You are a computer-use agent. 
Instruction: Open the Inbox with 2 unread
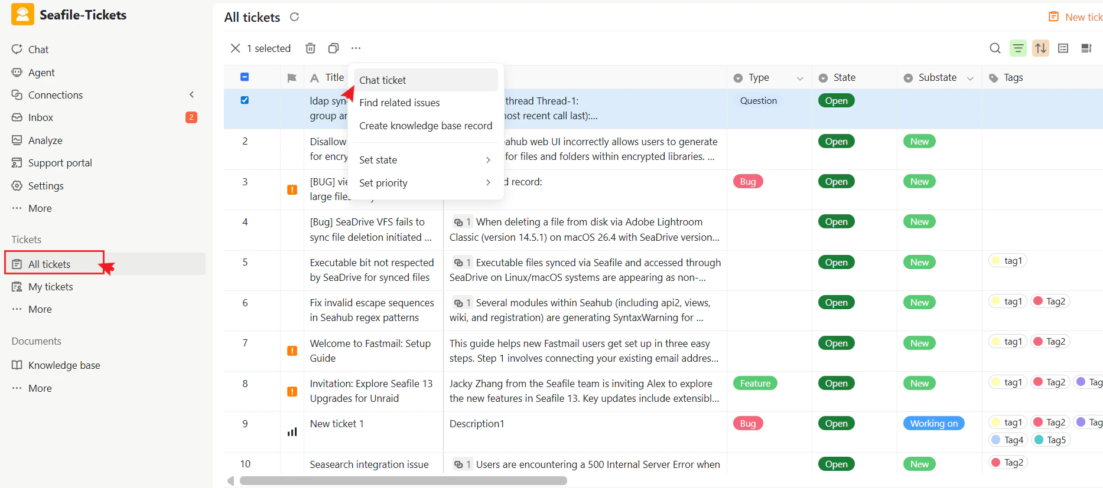pos(105,117)
